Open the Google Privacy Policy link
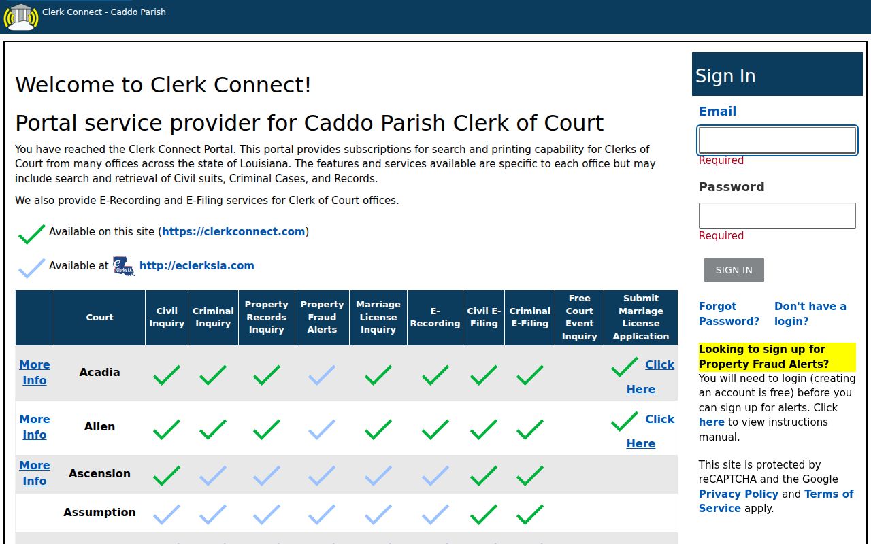The width and height of the screenshot is (871, 544). tap(738, 494)
